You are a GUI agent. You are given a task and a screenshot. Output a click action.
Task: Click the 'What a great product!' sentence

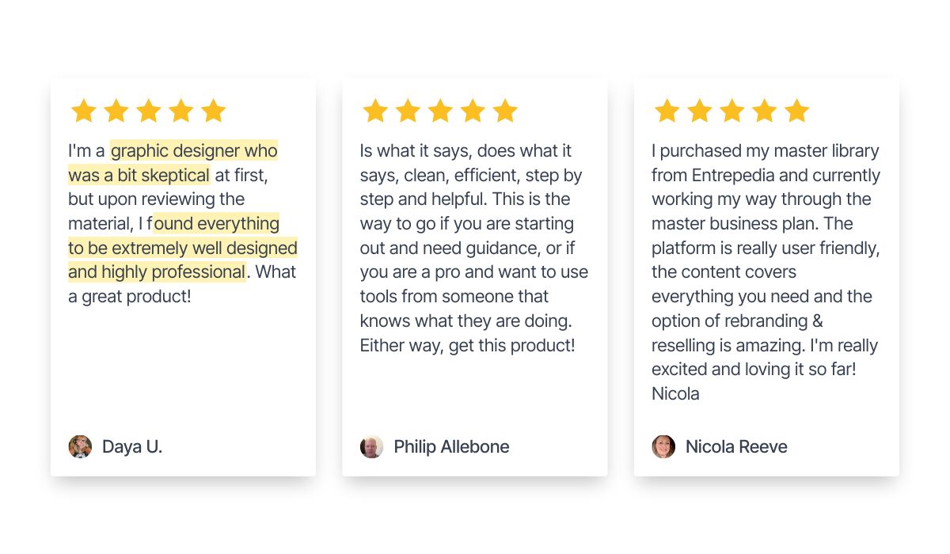[x=182, y=284]
